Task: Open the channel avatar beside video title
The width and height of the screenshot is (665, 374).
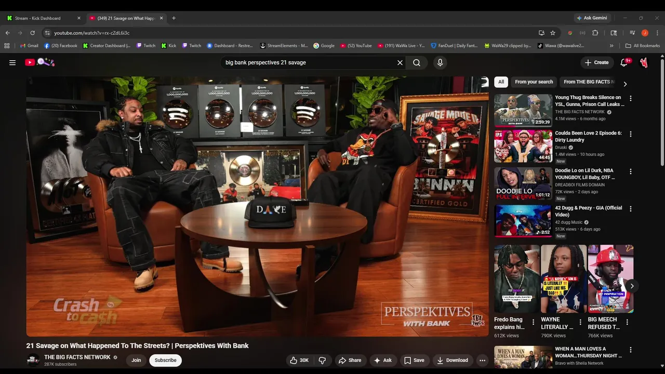Action: tap(33, 360)
